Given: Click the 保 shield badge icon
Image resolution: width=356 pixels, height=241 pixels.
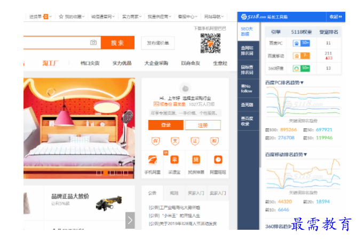Looking at the screenshot, I should coord(155,141).
